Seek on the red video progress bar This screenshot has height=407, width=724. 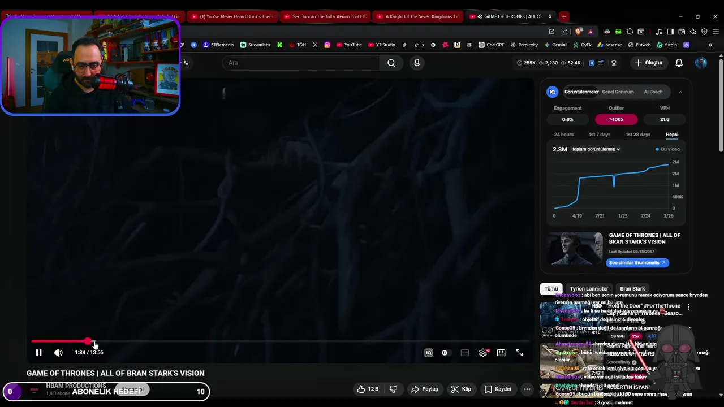pos(280,341)
